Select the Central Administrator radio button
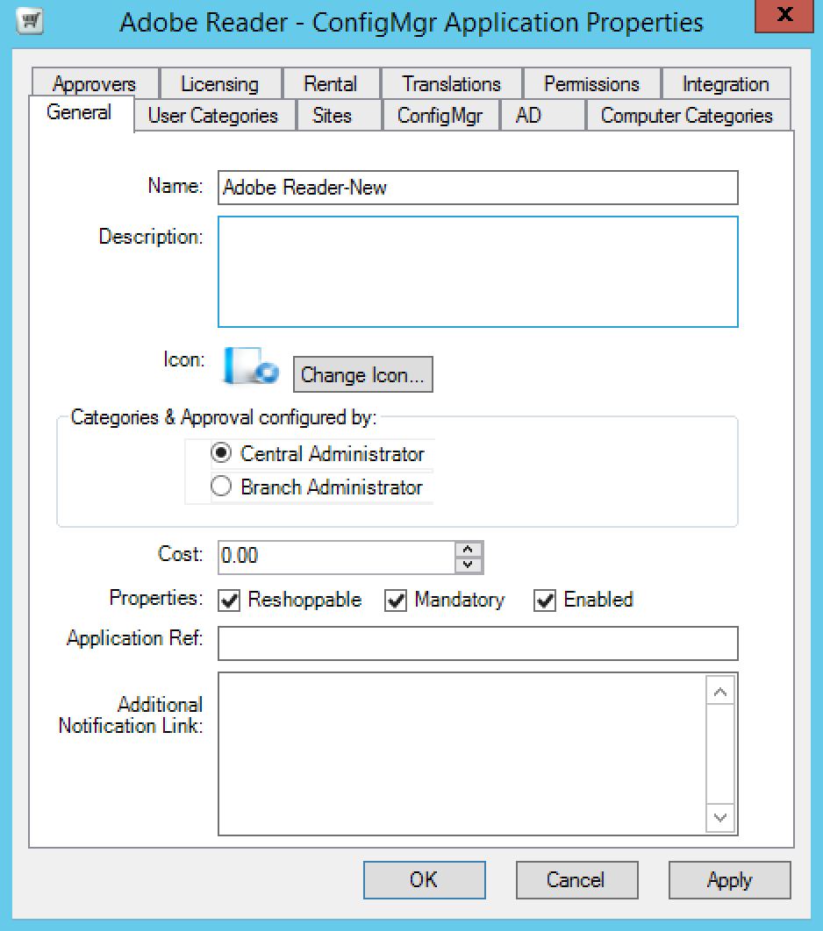823x931 pixels. tap(222, 454)
